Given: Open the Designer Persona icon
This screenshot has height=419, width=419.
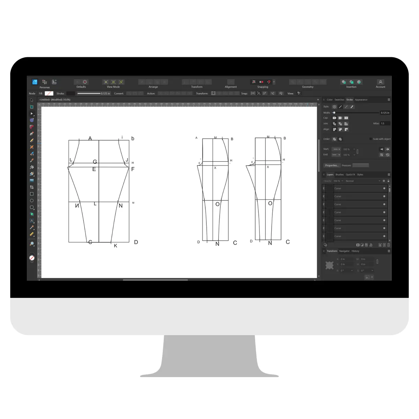Looking at the screenshot, I should coord(35,82).
